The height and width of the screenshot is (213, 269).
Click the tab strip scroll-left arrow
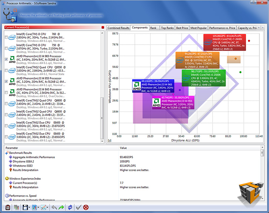click(259, 28)
